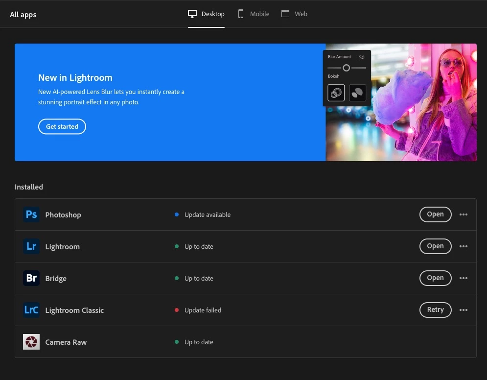
Task: Open Photoshop with its Open button
Action: pos(436,214)
